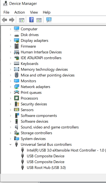Select the Human Interface Devices item

pyautogui.click(x=41, y=52)
